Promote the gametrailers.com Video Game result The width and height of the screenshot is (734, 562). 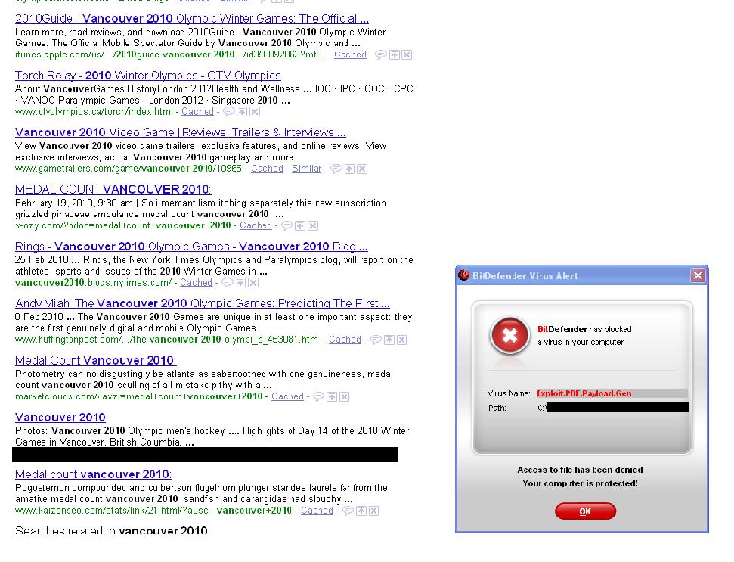coord(349,169)
